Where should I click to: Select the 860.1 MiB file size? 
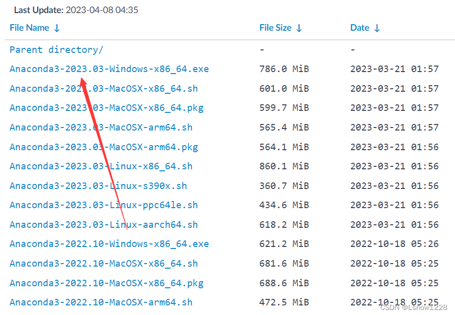284,166
